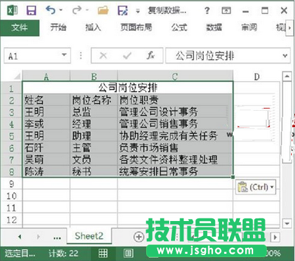Cancel the formula entry with X icon

click(103, 56)
